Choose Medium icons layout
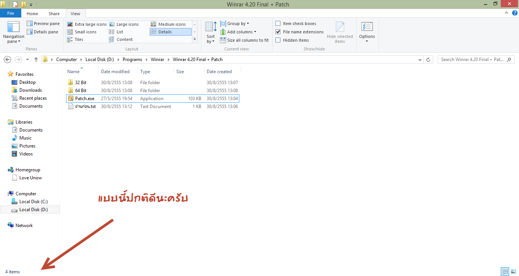This screenshot has width=519, height=276. pyautogui.click(x=168, y=24)
